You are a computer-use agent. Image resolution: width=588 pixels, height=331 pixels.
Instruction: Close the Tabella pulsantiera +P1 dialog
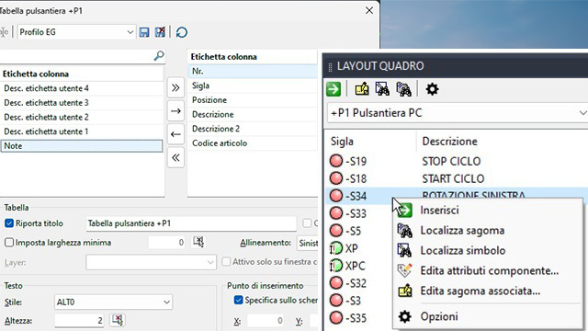[369, 10]
